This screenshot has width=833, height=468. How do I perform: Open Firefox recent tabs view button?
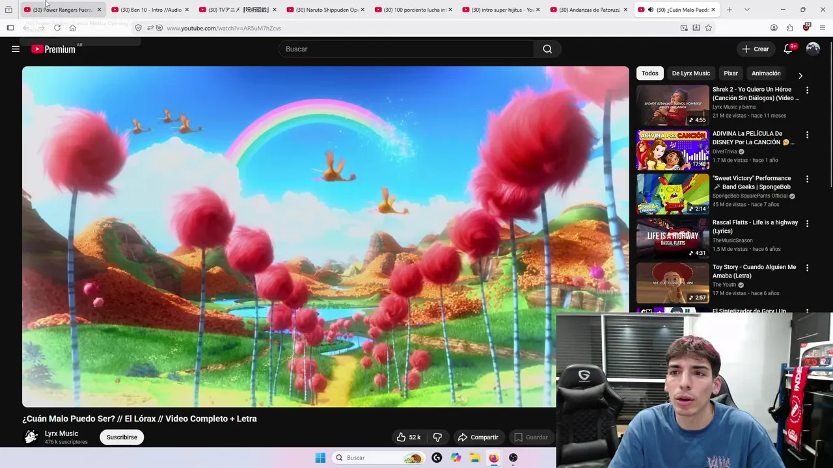8,10
